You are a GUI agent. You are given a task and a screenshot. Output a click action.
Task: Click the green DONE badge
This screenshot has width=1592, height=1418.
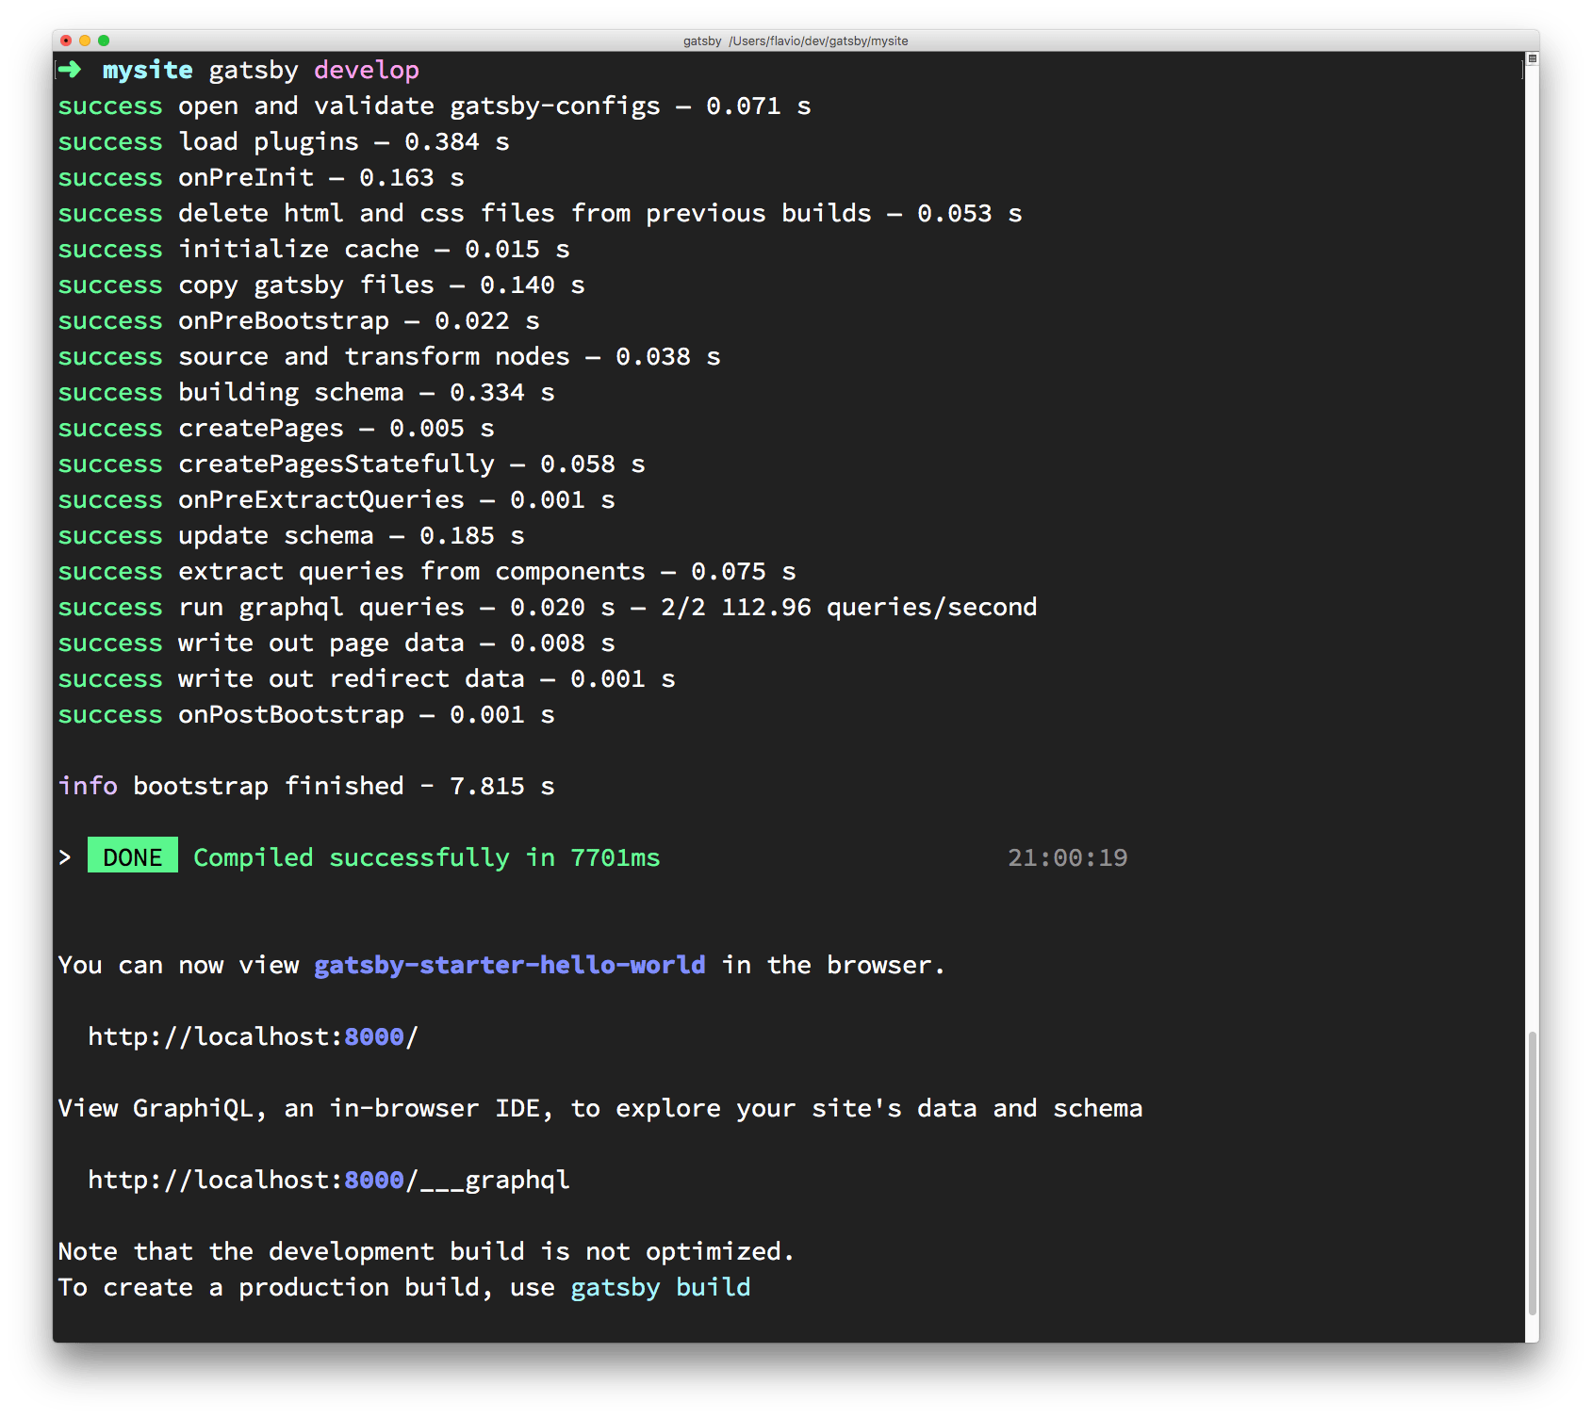(x=133, y=856)
